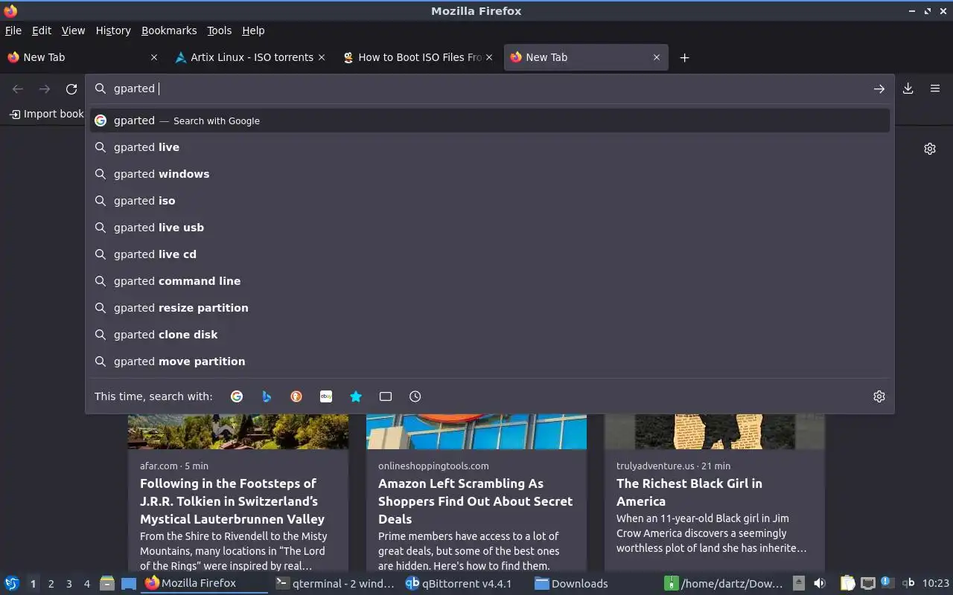Click the back navigation arrow

pos(18,89)
